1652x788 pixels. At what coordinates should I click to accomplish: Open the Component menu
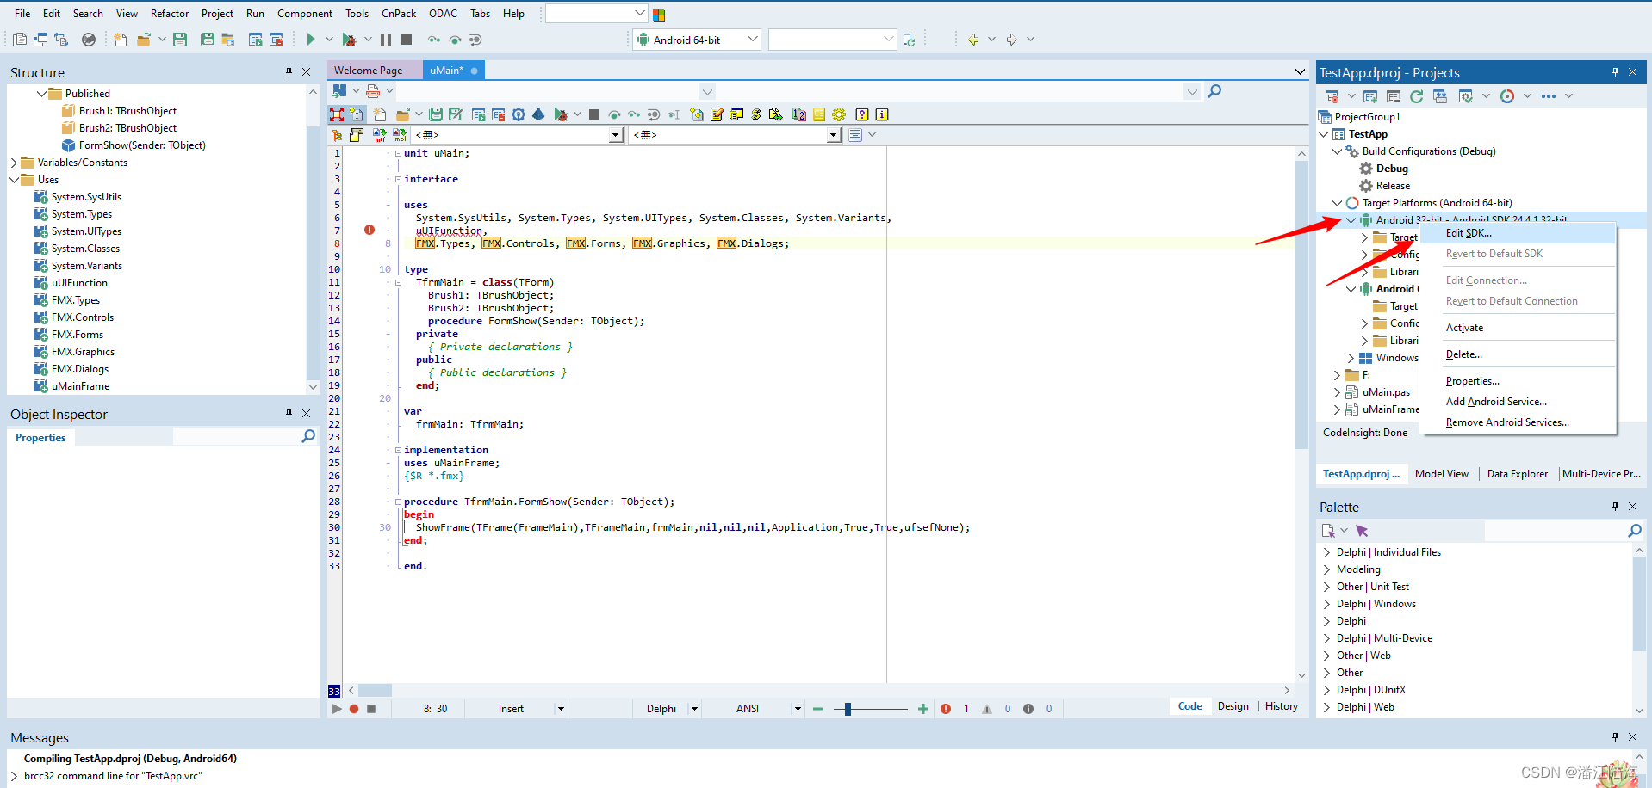pyautogui.click(x=305, y=14)
